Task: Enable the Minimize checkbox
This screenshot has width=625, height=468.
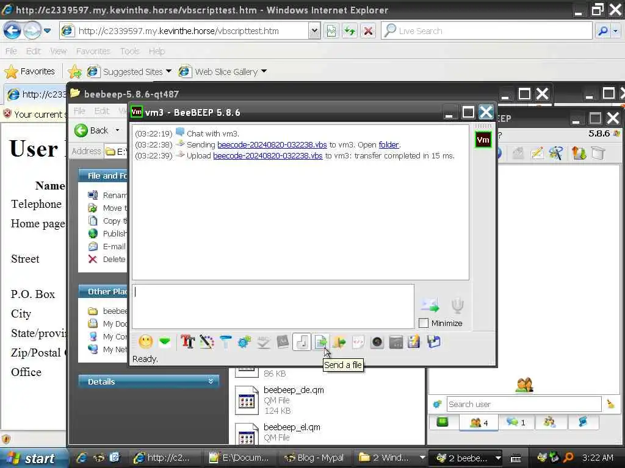Action: 424,323
